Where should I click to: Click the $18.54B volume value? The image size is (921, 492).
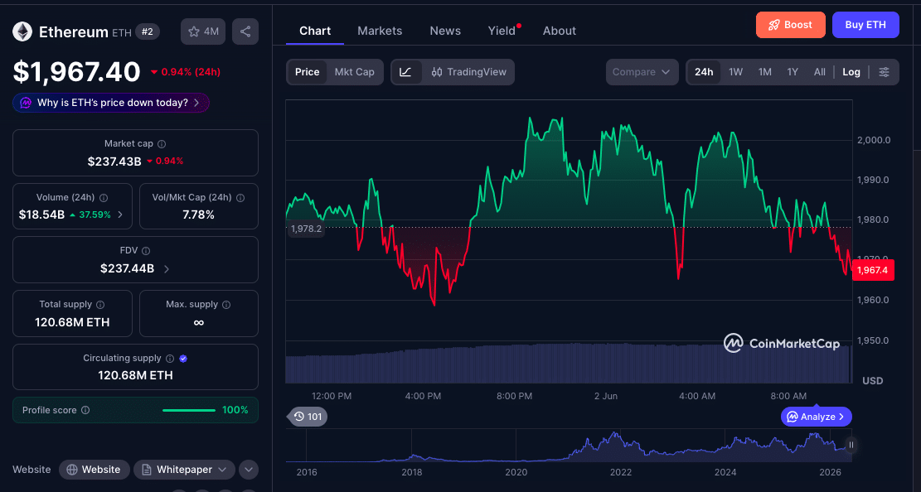(x=41, y=215)
